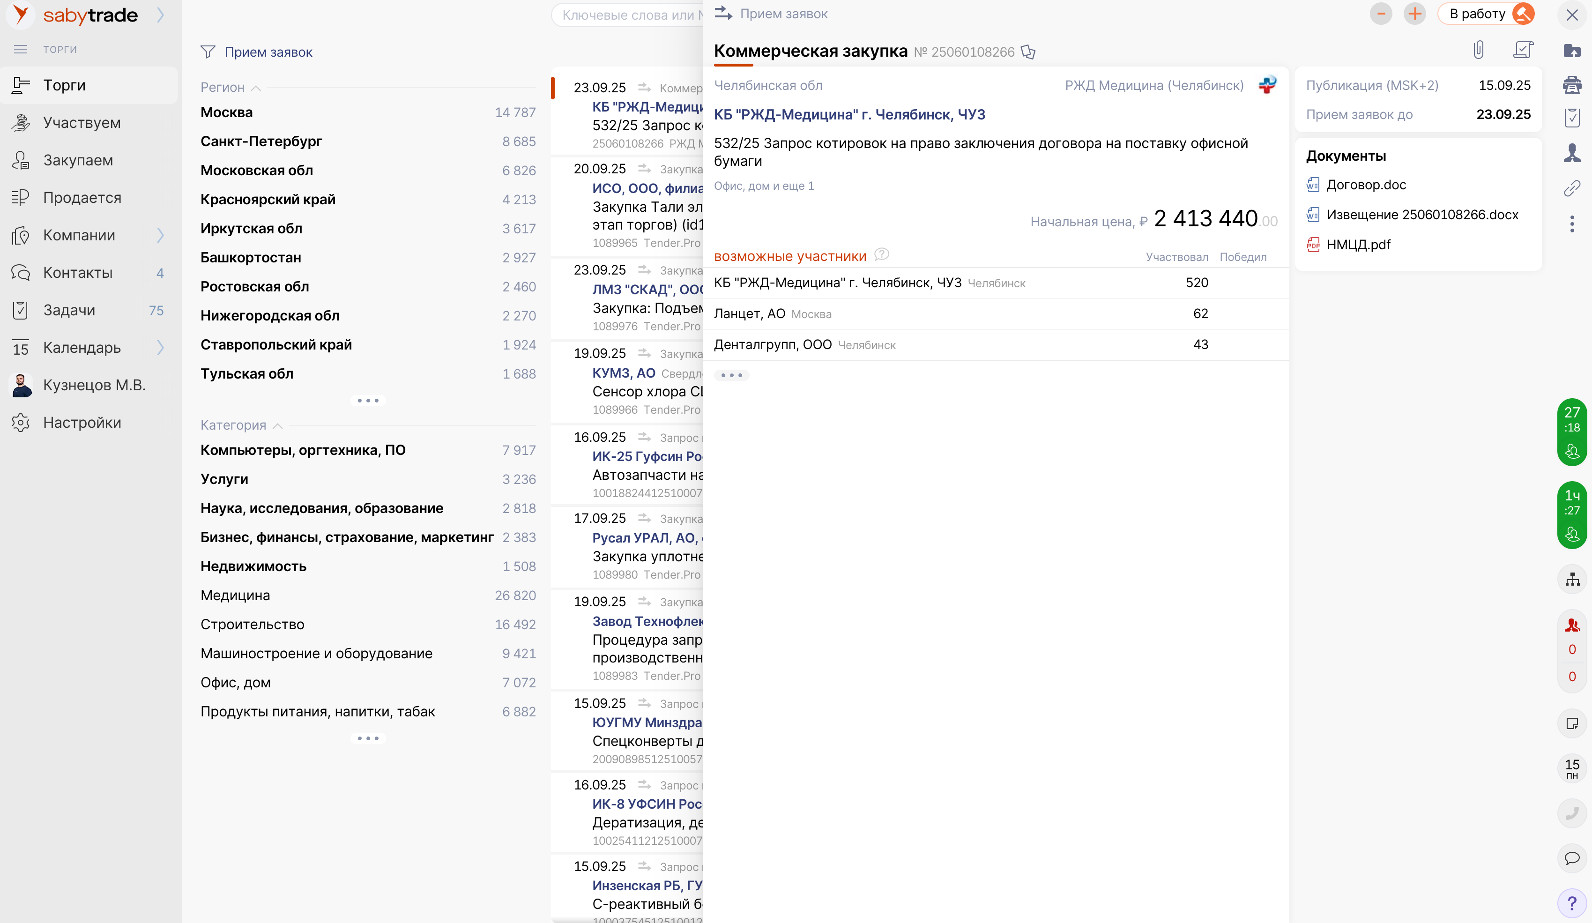Collapse the Регион filter section
The image size is (1592, 923).
[x=256, y=88]
